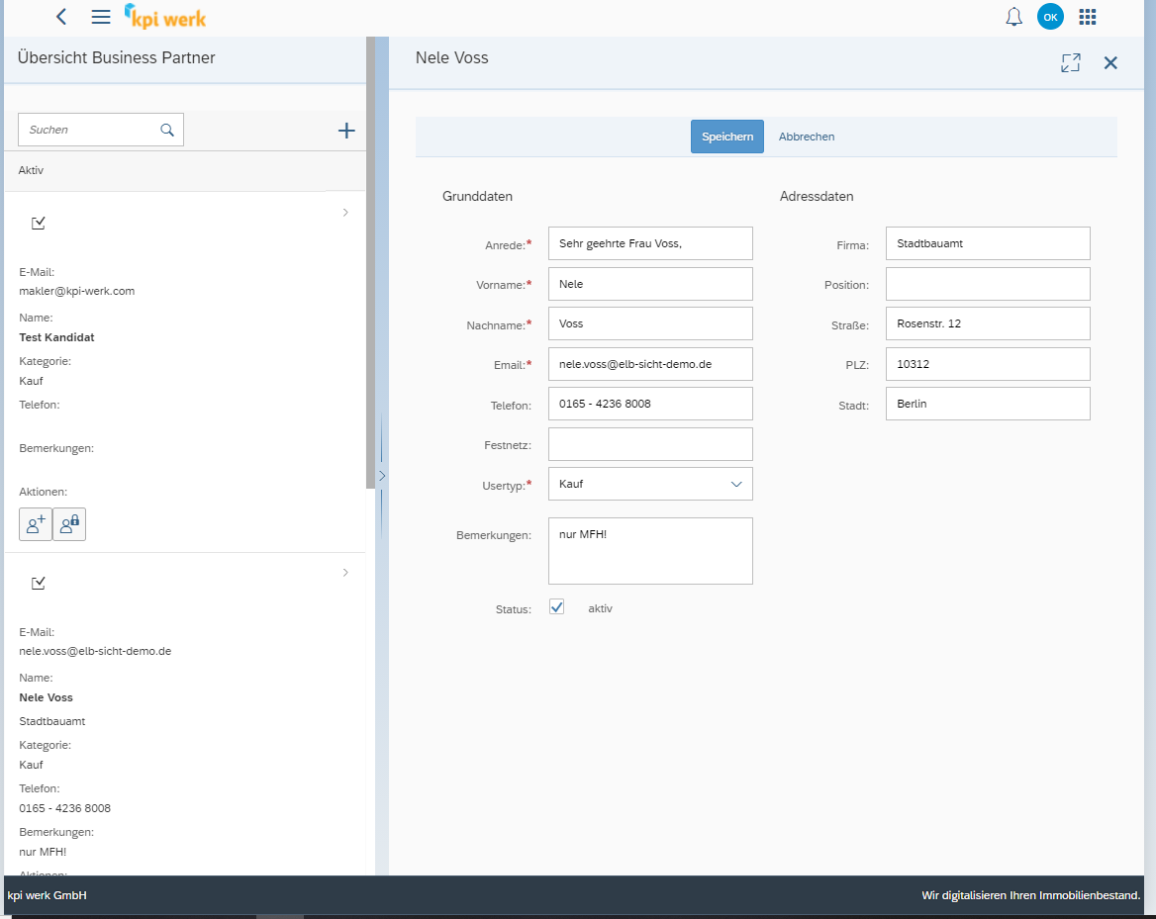Select the checkbox on the Nele Voss card

coord(38,583)
